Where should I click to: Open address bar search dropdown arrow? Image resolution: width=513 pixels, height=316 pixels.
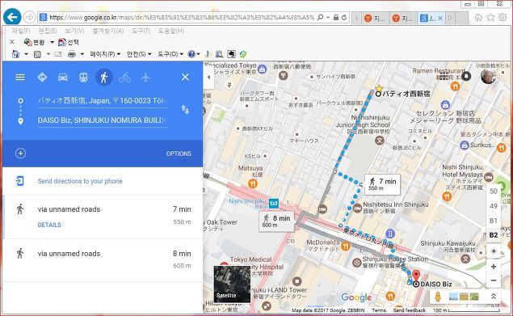(328, 18)
